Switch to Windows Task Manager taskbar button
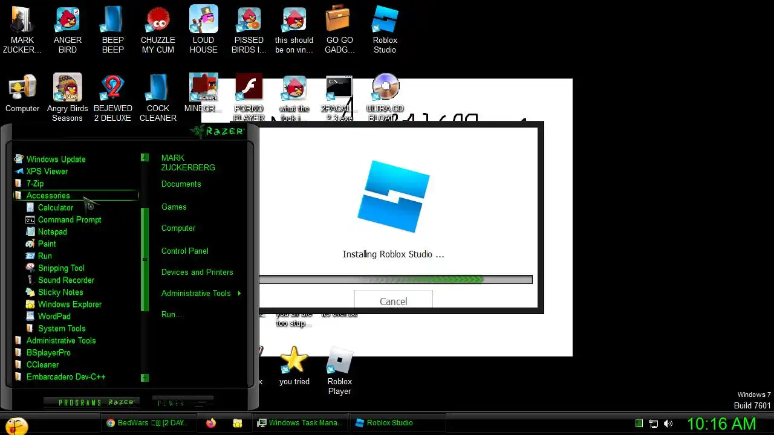 301,423
